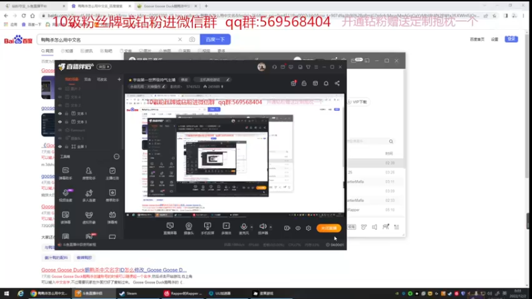Click the record video icon beside 关闭直播
Screen dimensions: 532x299
click(x=287, y=228)
